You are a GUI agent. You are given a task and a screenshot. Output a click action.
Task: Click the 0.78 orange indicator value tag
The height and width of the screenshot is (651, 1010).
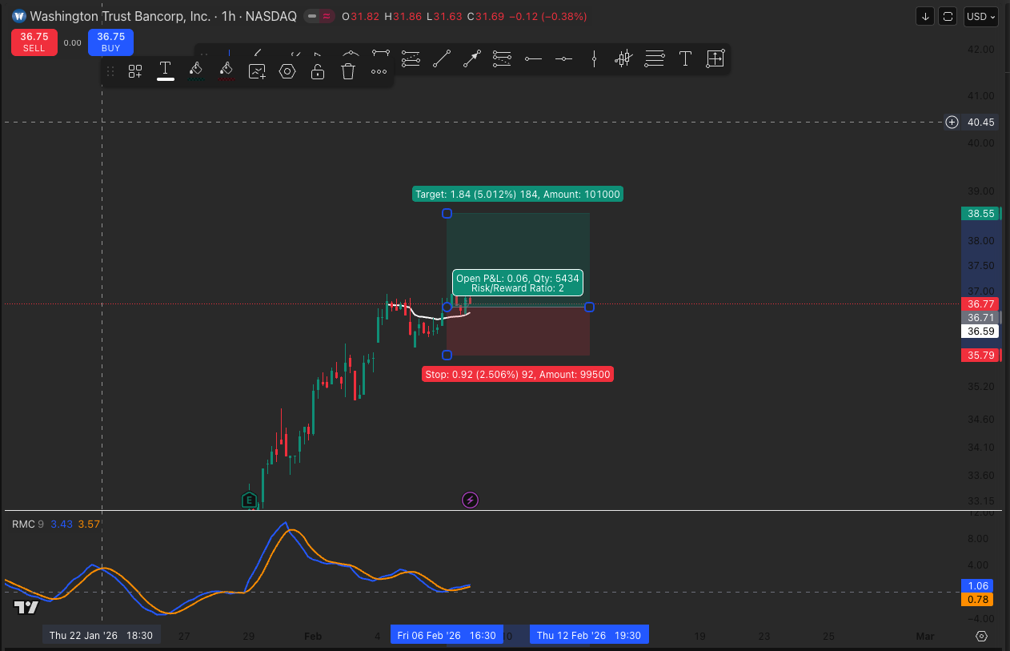point(979,599)
